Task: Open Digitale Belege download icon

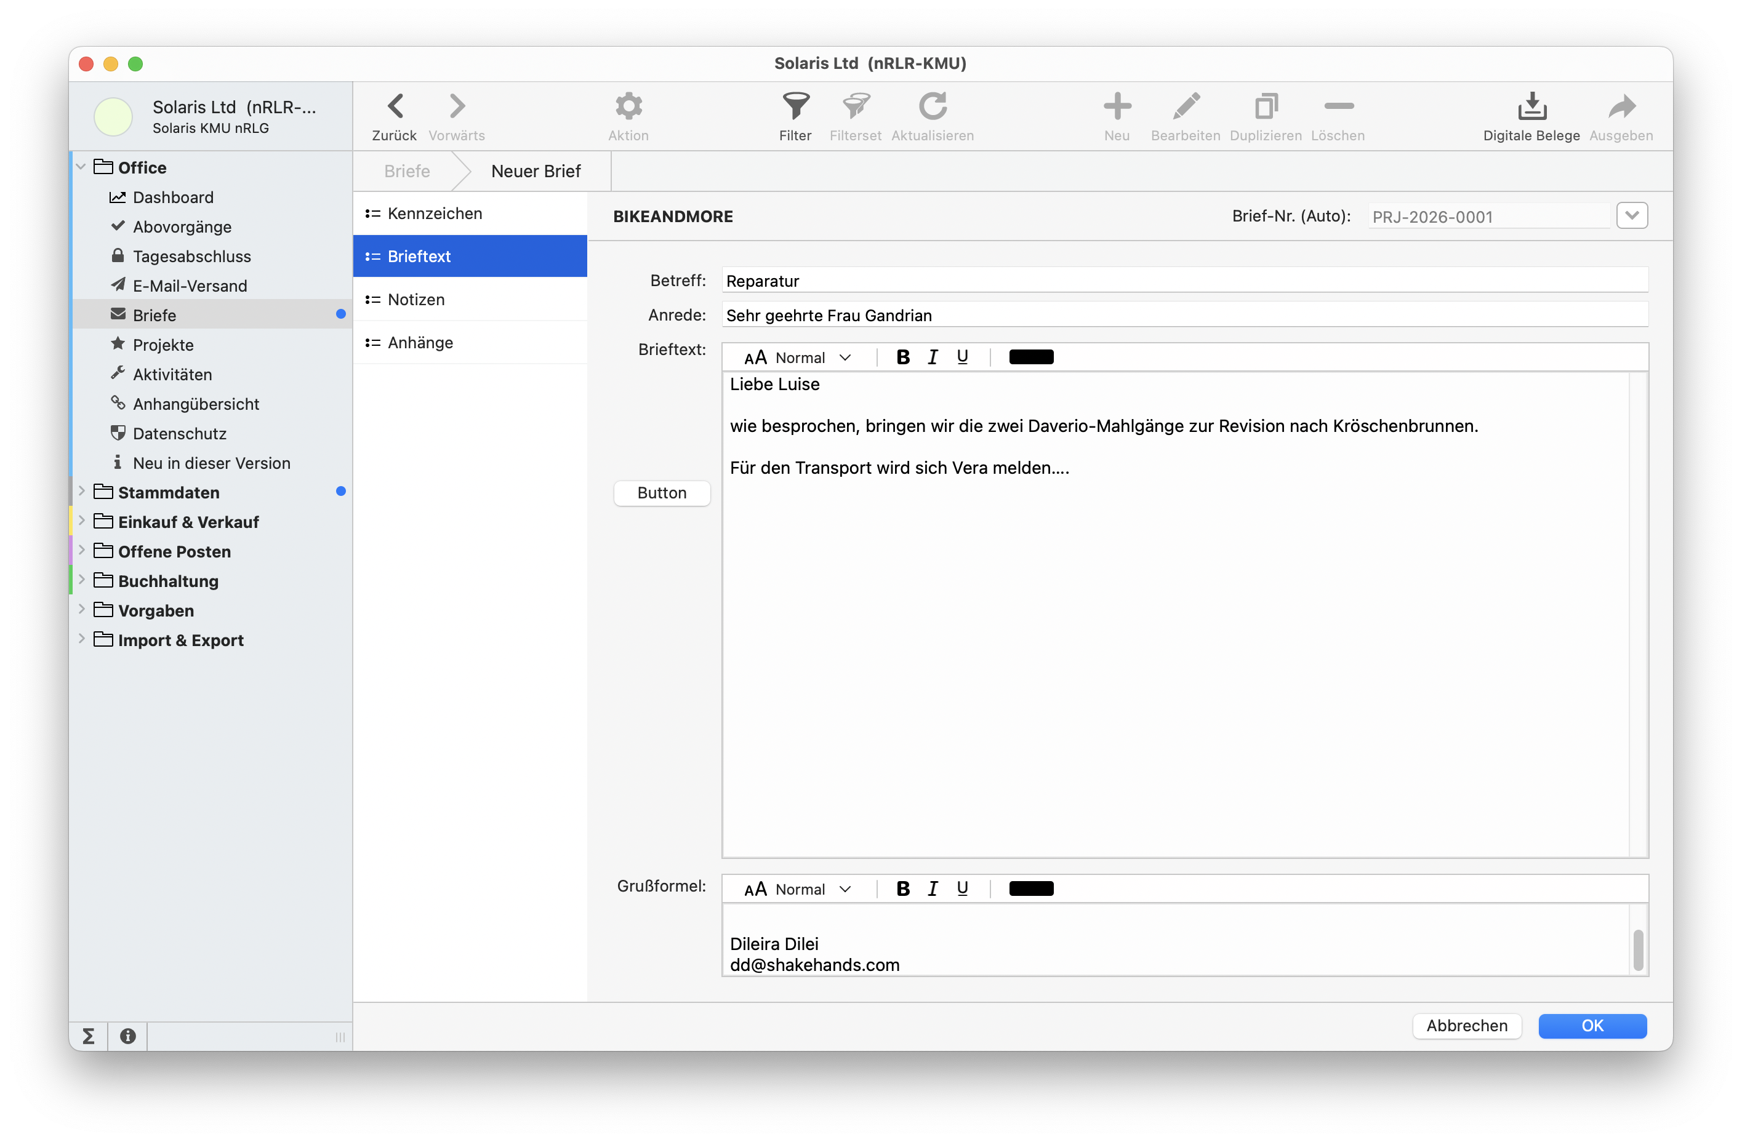Action: [x=1531, y=107]
